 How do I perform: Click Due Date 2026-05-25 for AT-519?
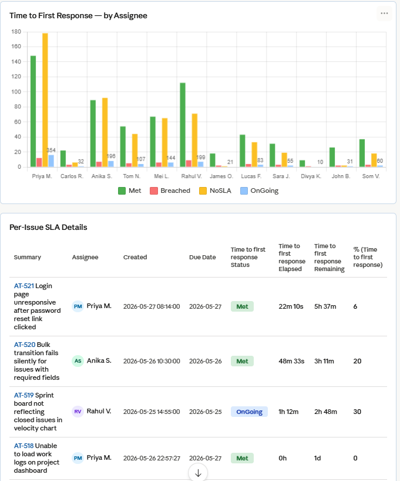tap(206, 412)
